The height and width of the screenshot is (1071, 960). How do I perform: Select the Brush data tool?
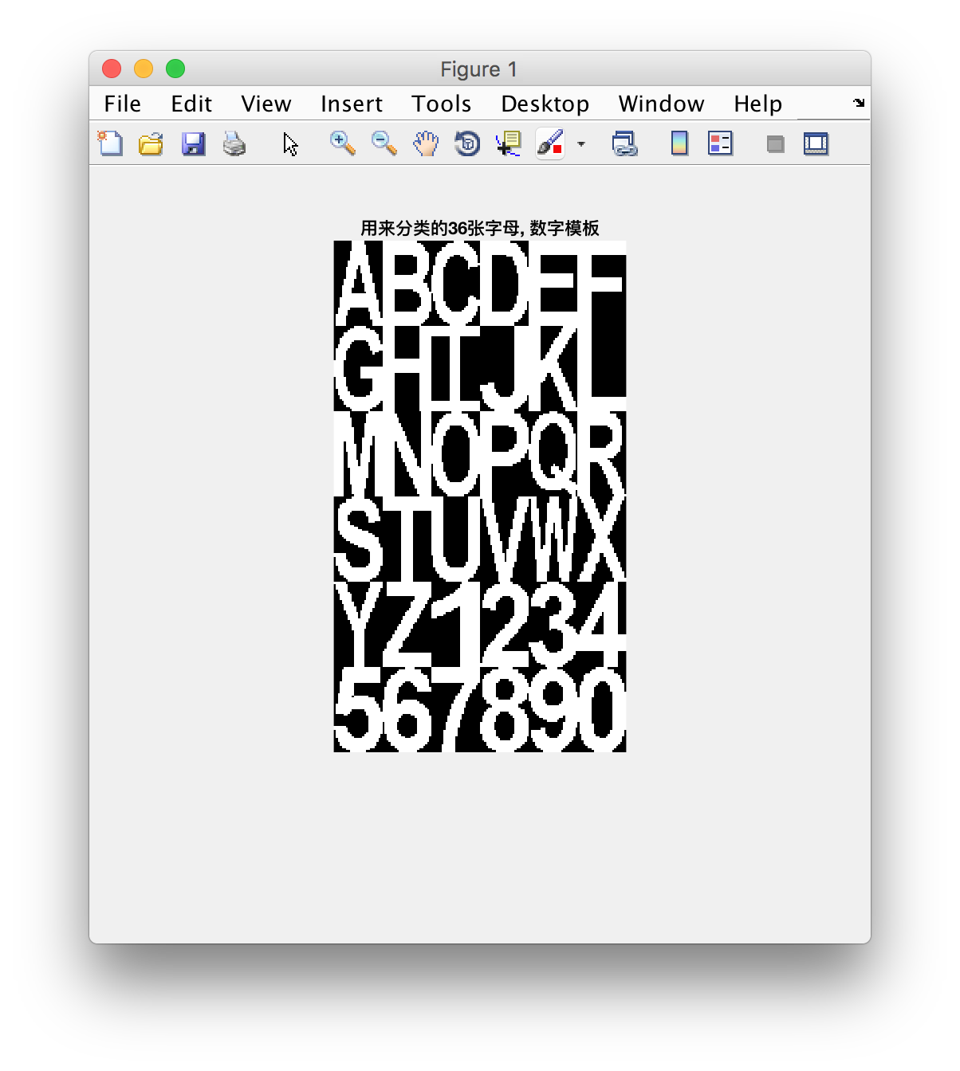[550, 143]
